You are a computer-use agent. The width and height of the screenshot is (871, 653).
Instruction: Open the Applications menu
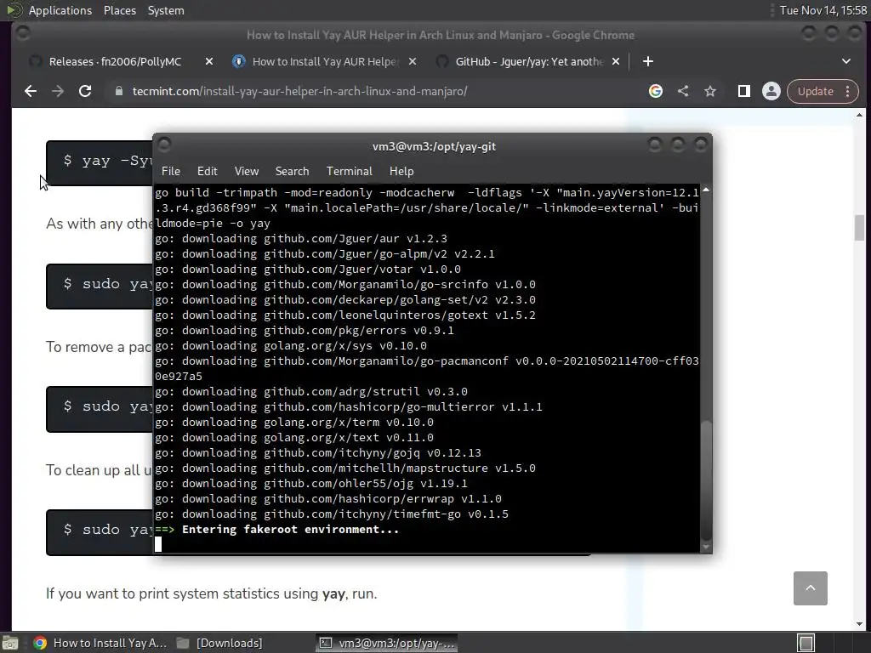[60, 10]
